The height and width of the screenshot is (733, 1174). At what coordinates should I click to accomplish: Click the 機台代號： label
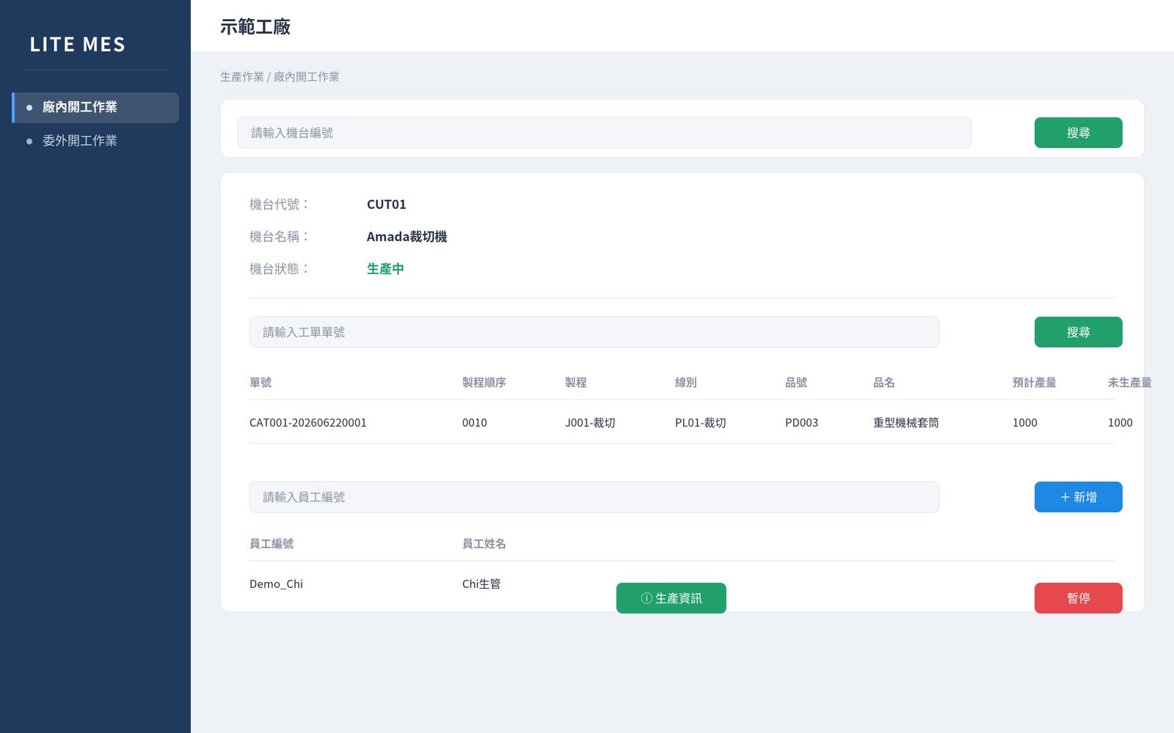(x=280, y=205)
